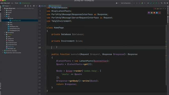Click the Git push arrow icon
The height and width of the screenshot is (95, 169).
[x=156, y=3]
